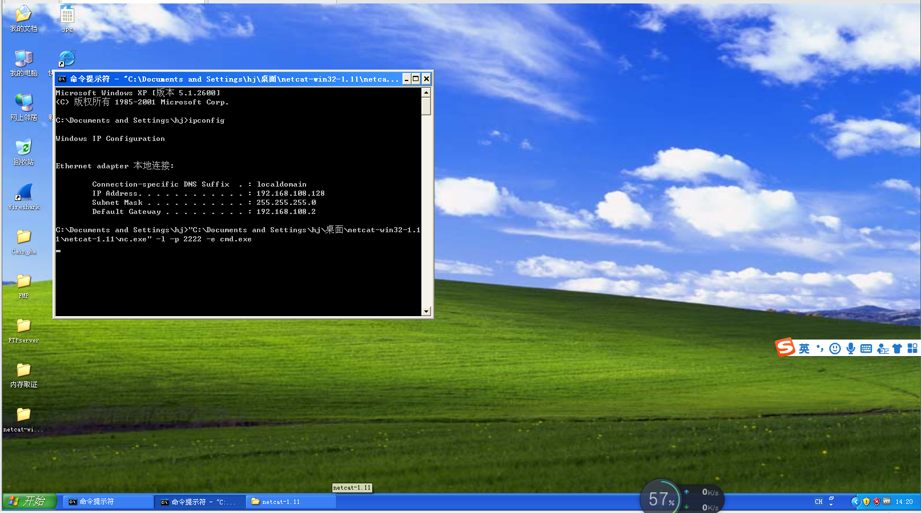
Task: Click the localdomain DNS suffix text
Action: (281, 184)
